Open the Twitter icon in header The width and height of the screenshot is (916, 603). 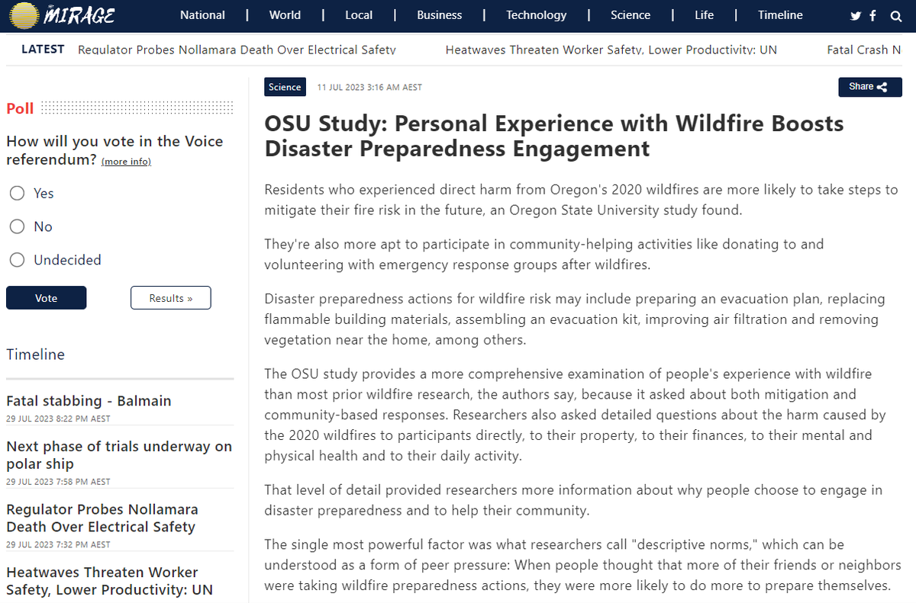point(856,15)
